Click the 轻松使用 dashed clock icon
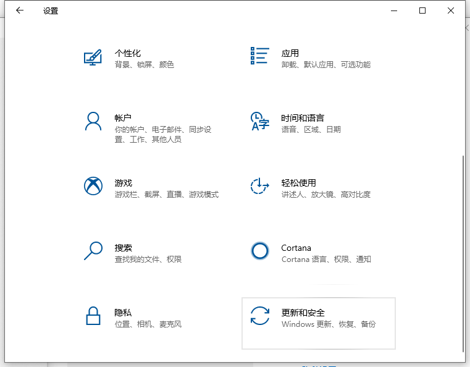The height and width of the screenshot is (367, 470). [259, 186]
